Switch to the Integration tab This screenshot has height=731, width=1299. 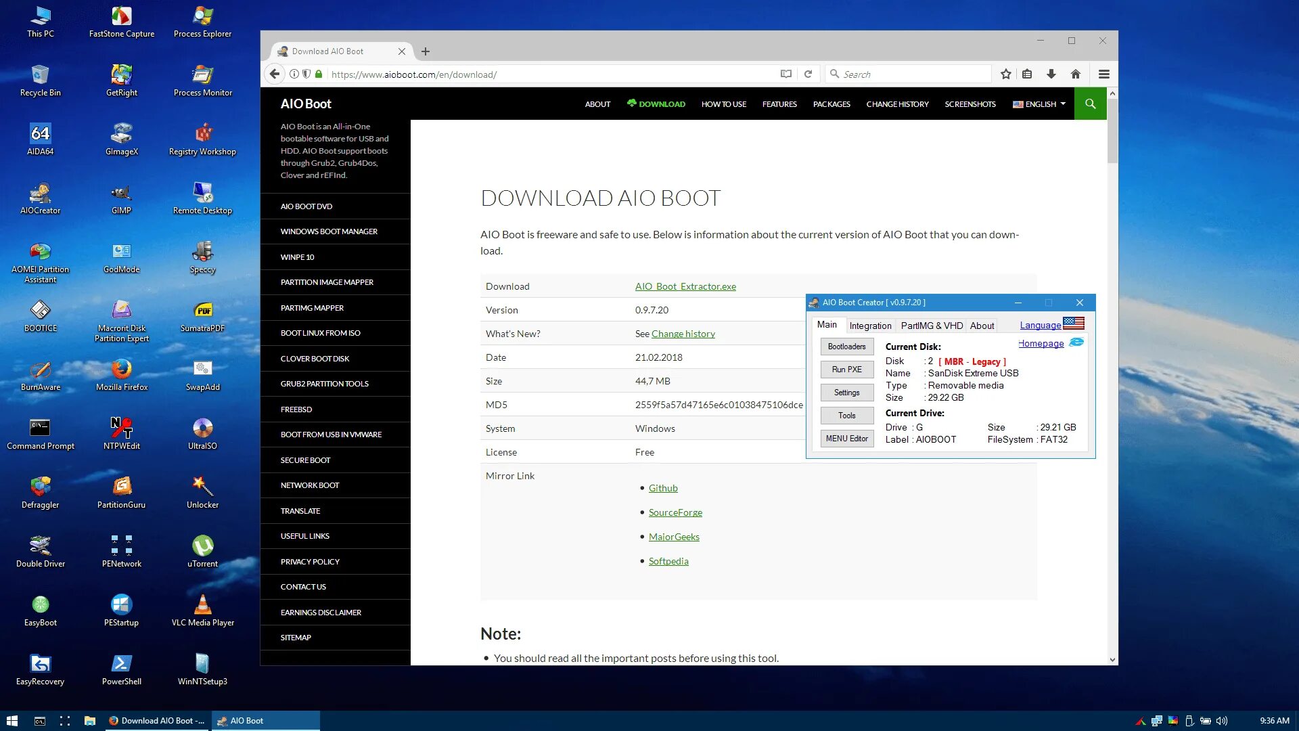click(x=870, y=326)
